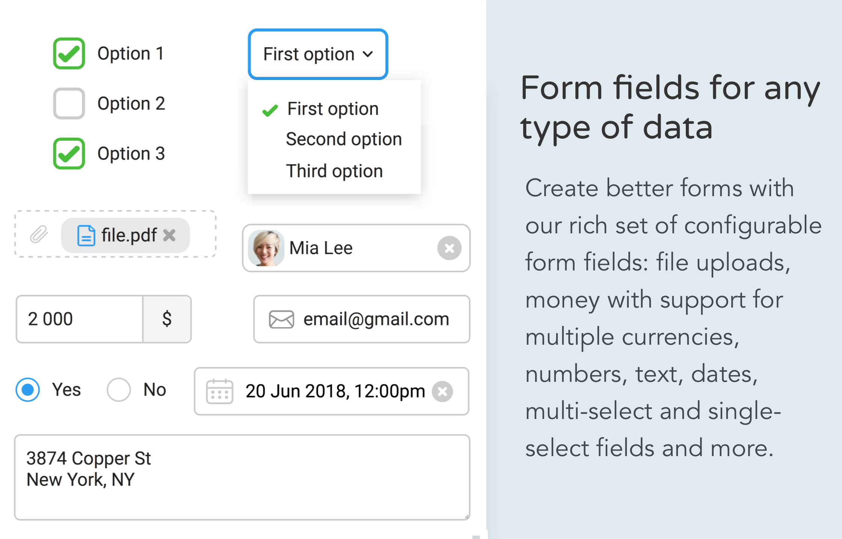Uncheck the Option 3 checkbox
842x539 pixels.
click(69, 153)
